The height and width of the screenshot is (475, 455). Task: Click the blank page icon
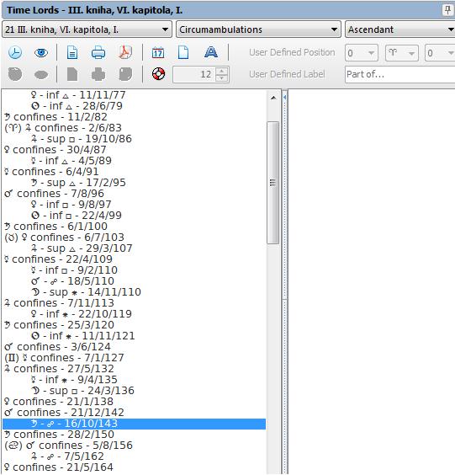point(183,52)
